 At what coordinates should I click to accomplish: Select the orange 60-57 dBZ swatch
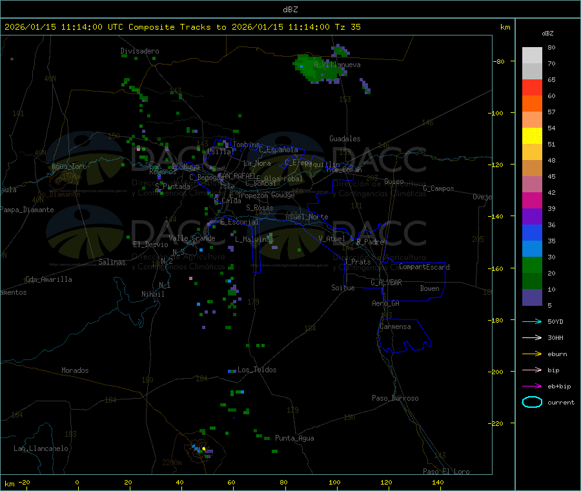tap(532, 104)
